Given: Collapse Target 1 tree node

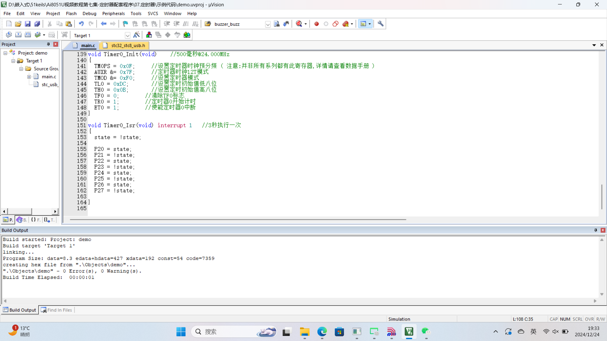Looking at the screenshot, I should coord(13,61).
